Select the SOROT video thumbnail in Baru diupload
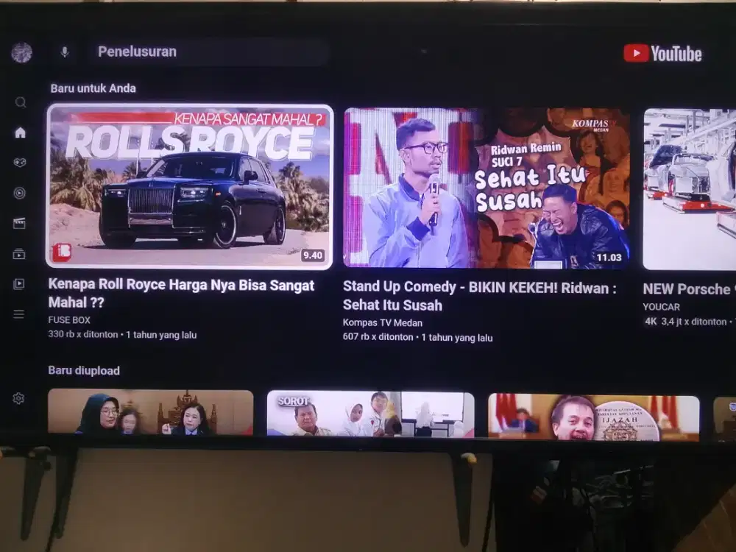 370,414
